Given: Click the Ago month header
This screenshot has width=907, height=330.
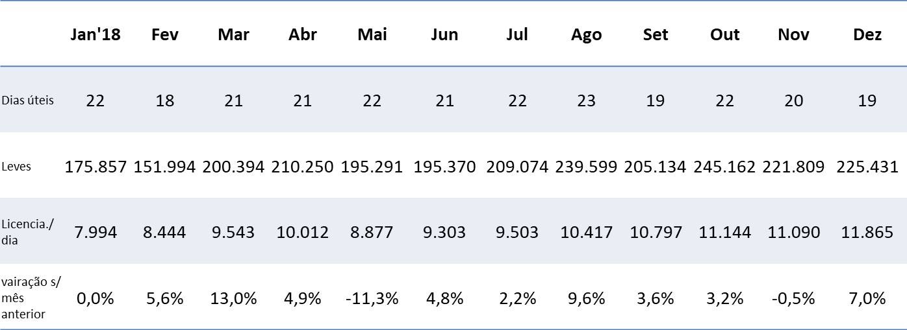Looking at the screenshot, I should 586,35.
